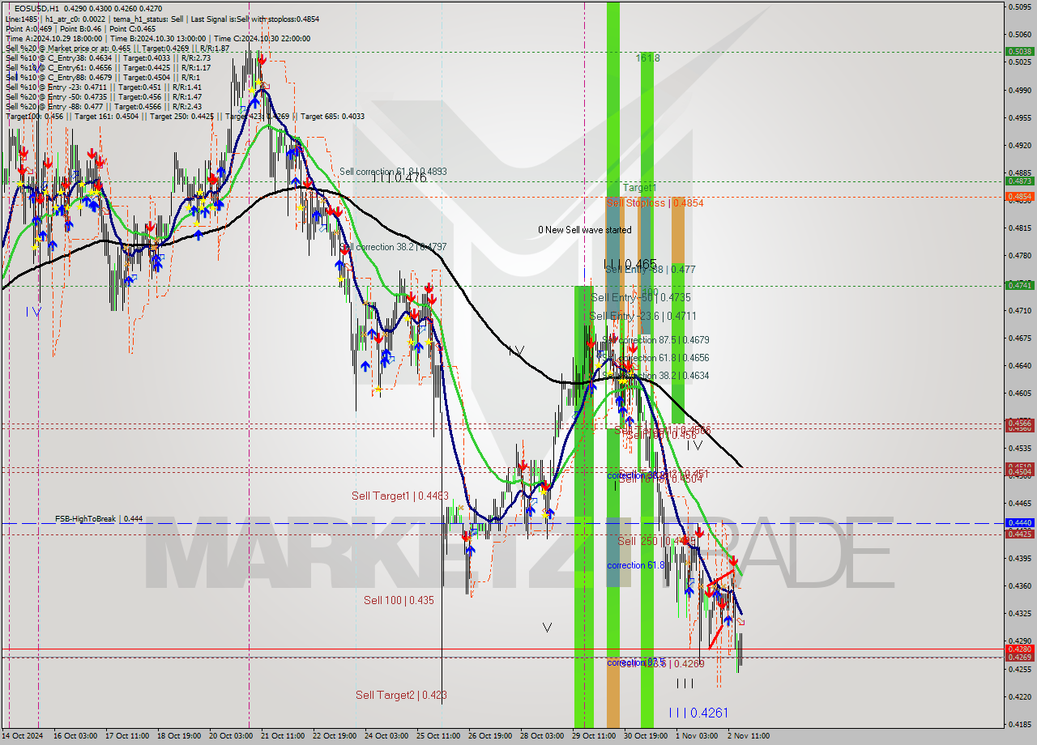
Task: Click the blue 'I I I | 0.4261' label
Action: [698, 713]
